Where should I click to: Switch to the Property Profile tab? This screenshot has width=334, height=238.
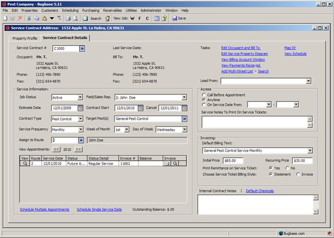pos(25,38)
